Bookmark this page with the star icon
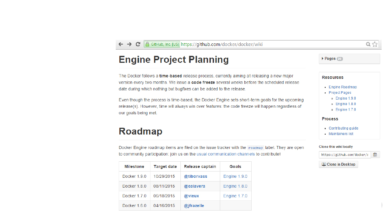Viewport: 390px width, 219px height. (x=375, y=44)
